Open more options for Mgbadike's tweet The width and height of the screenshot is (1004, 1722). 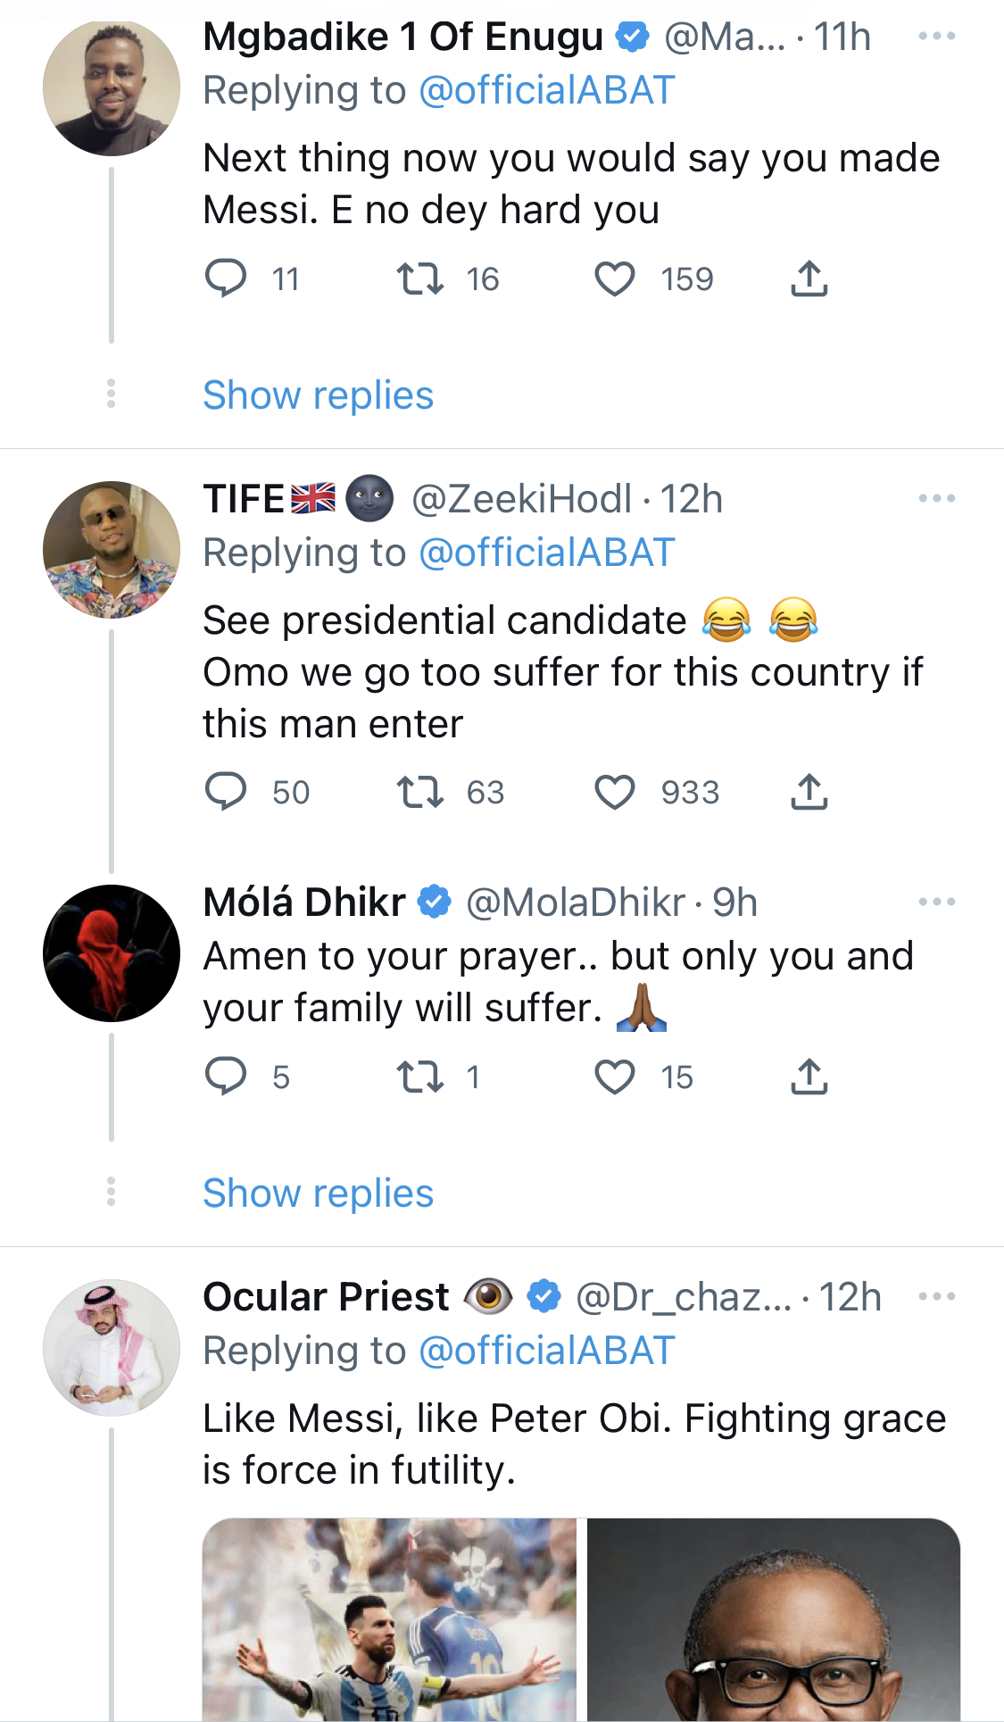[x=937, y=37]
